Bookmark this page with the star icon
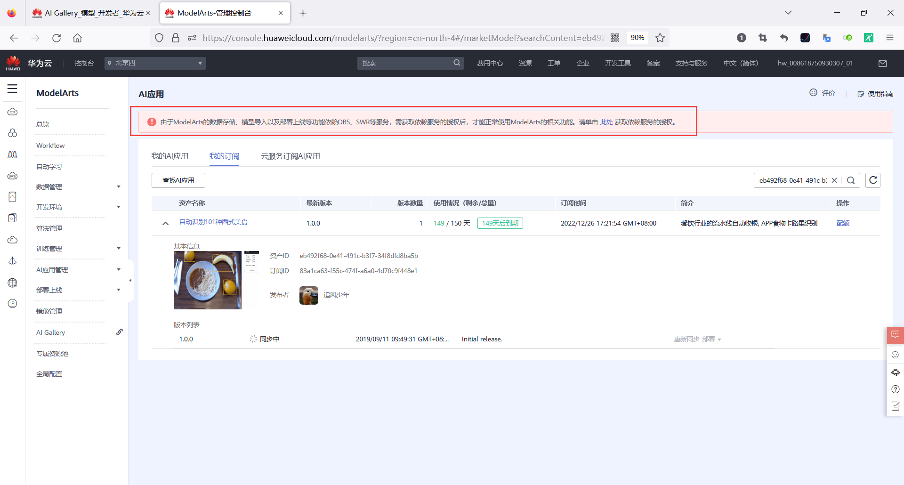Screen dimensions: 904x485 click(660, 38)
